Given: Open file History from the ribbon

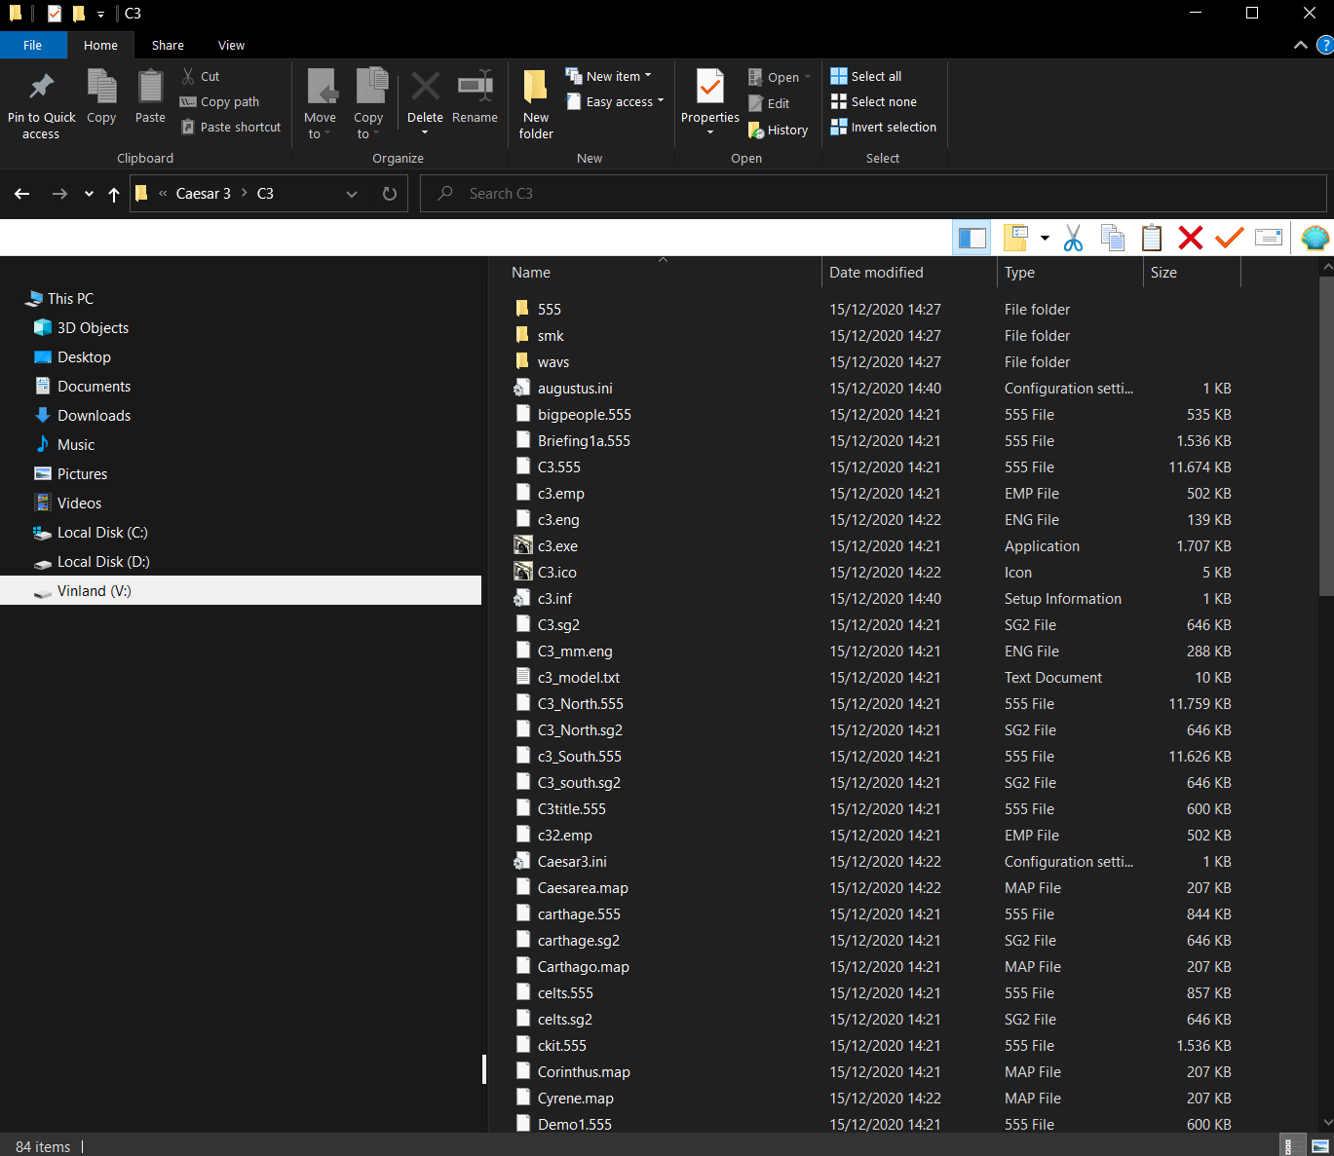Looking at the screenshot, I should pos(778,130).
